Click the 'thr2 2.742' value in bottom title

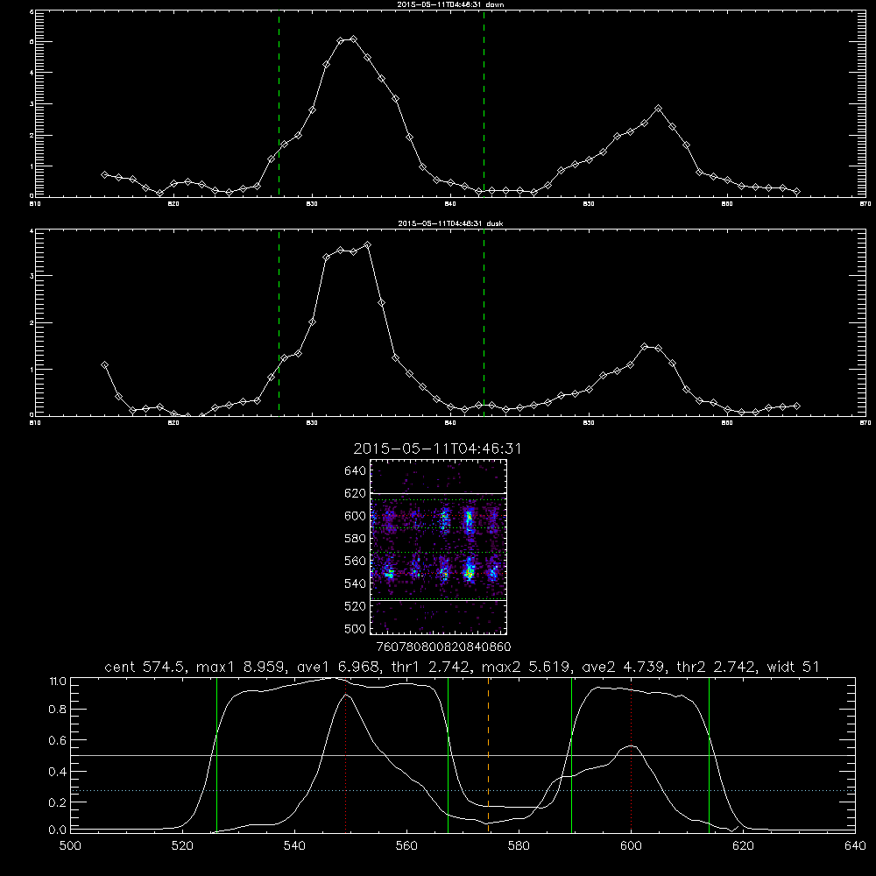[716, 667]
